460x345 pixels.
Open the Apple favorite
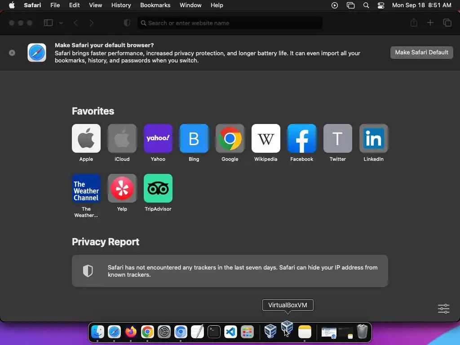(86, 138)
